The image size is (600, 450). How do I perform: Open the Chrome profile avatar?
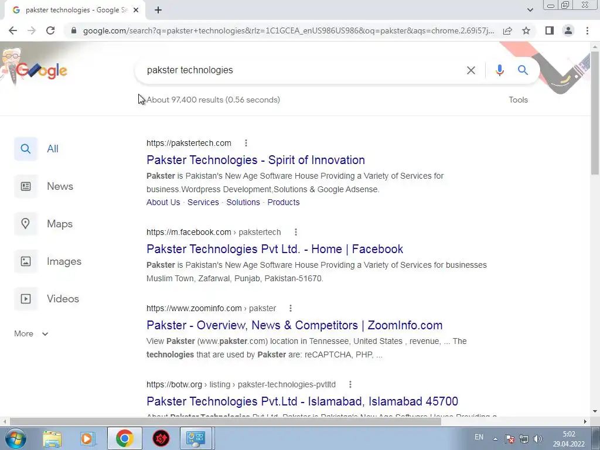point(568,30)
